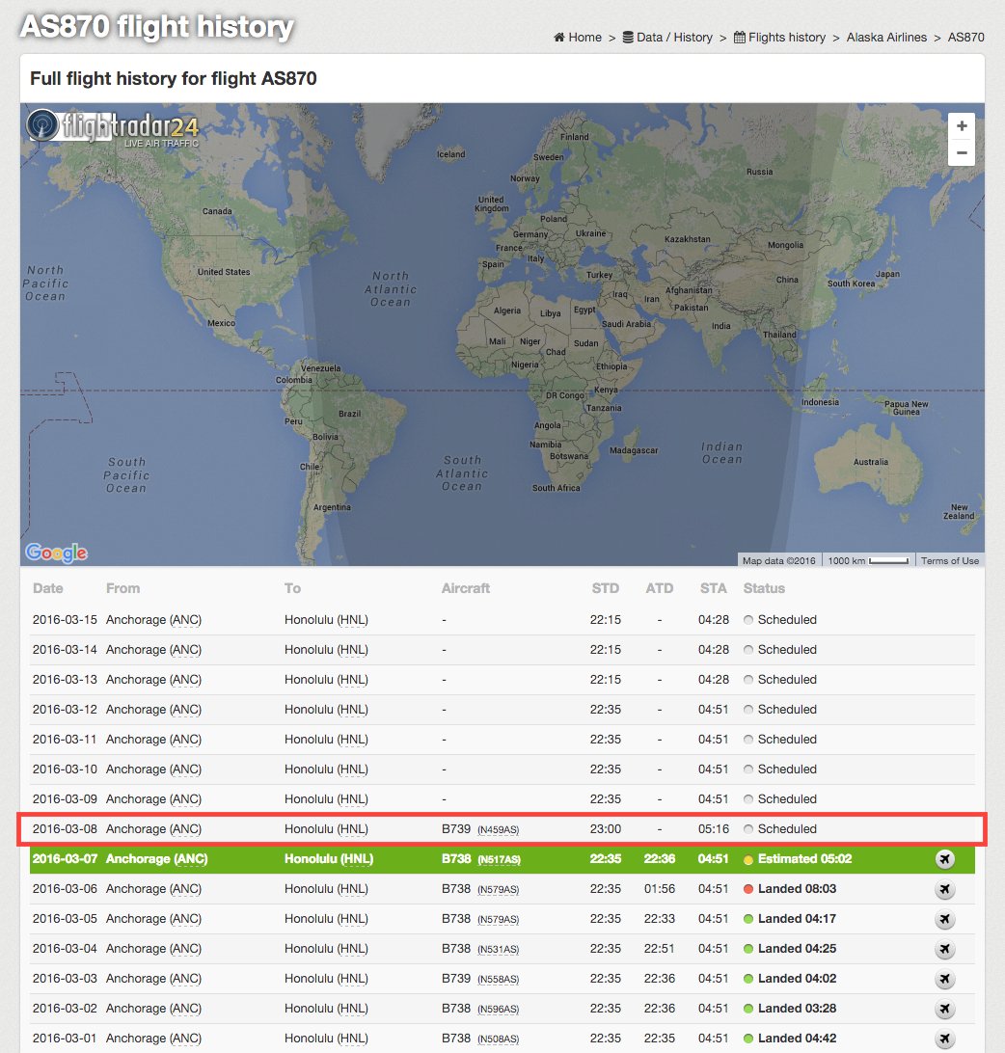Select the 2016-03-09 date cell

tap(65, 799)
